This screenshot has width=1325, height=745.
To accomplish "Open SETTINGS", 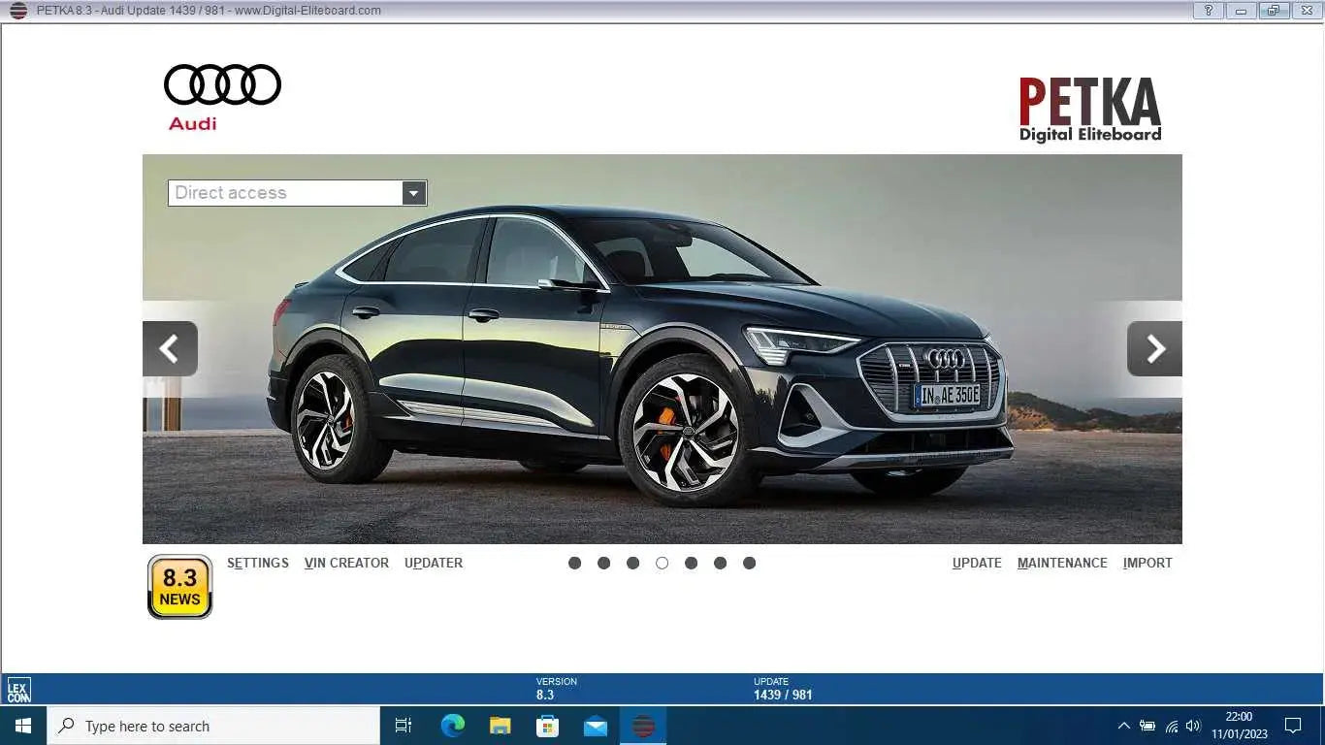I will (257, 563).
